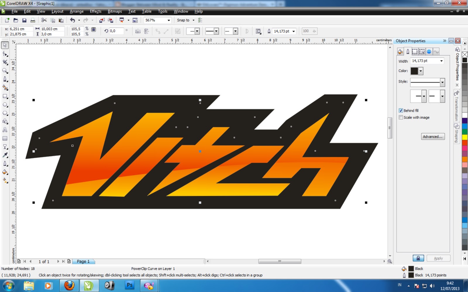
Task: Open the Arrange menu
Action: (x=77, y=11)
